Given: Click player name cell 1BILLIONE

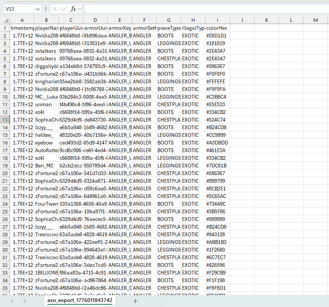Looking at the screenshot, I should pyautogui.click(x=46, y=273).
